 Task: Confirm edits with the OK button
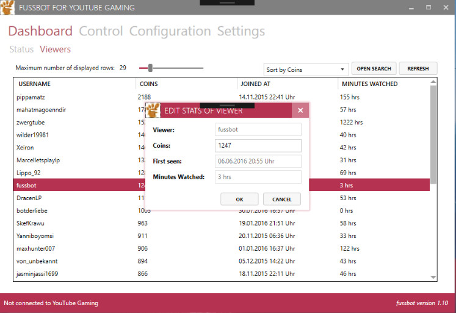pos(239,199)
